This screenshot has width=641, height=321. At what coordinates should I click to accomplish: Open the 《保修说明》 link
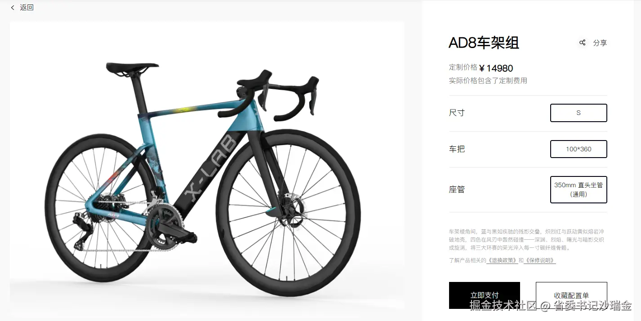pos(540,260)
